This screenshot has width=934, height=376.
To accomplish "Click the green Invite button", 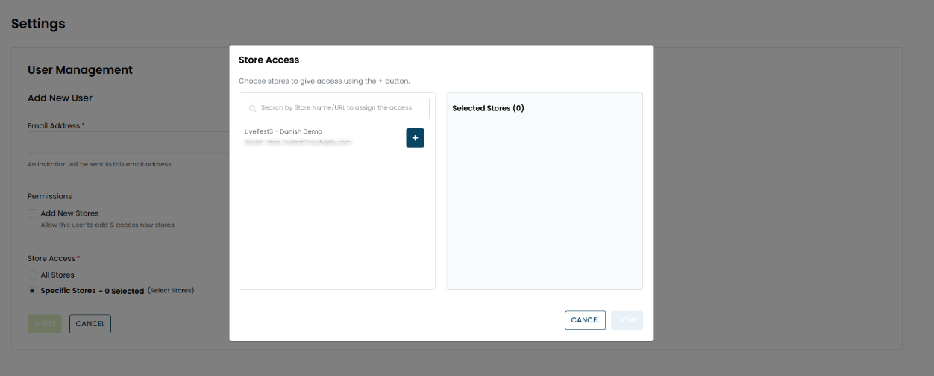I will 45,324.
